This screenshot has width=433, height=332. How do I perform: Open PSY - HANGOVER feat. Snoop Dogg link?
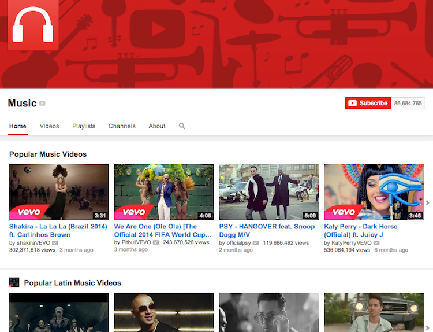click(x=267, y=230)
